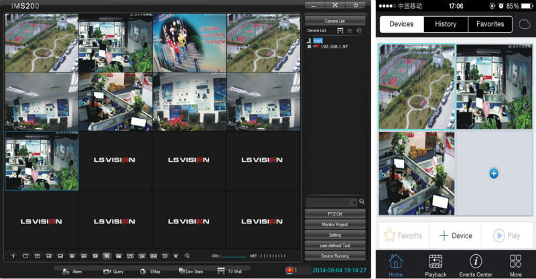Tap the Events Center icon in bottom navigation
The height and width of the screenshot is (279, 536).
476,266
